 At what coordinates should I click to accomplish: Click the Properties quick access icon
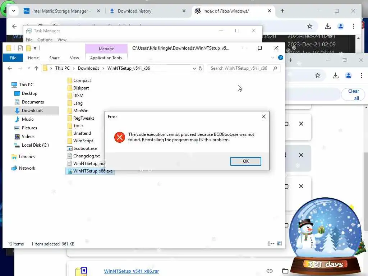[20, 48]
